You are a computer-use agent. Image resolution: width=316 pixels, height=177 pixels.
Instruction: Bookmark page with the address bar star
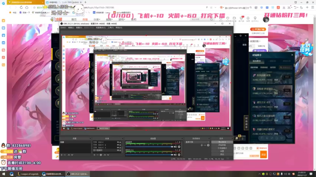pos(34,7)
